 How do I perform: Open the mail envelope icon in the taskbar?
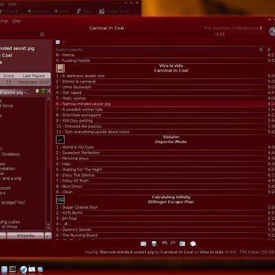pos(32,269)
